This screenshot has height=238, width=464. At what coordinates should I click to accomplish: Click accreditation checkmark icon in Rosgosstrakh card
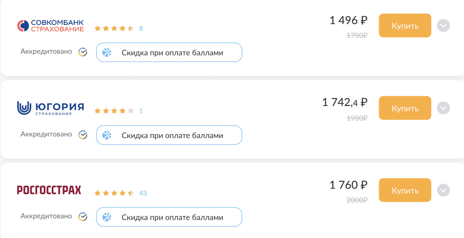[83, 217]
